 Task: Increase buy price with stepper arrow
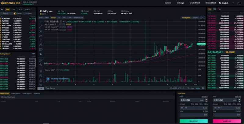[x=206, y=99]
